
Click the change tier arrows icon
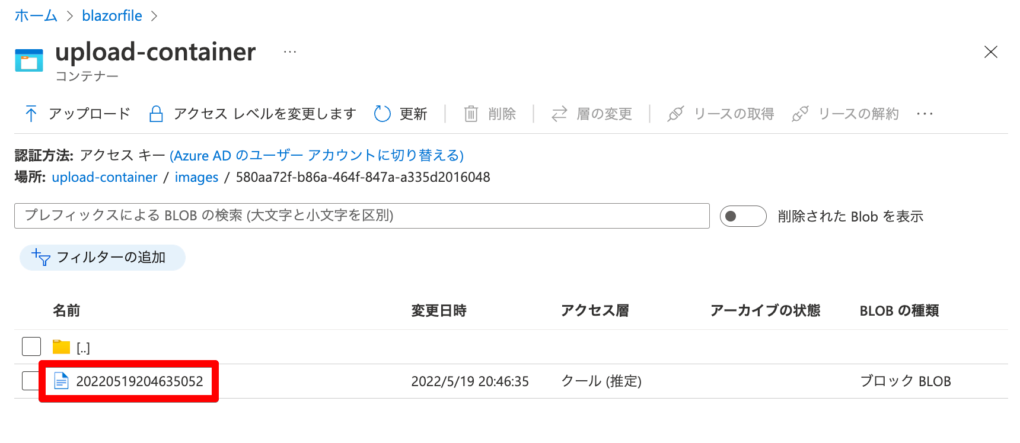559,114
